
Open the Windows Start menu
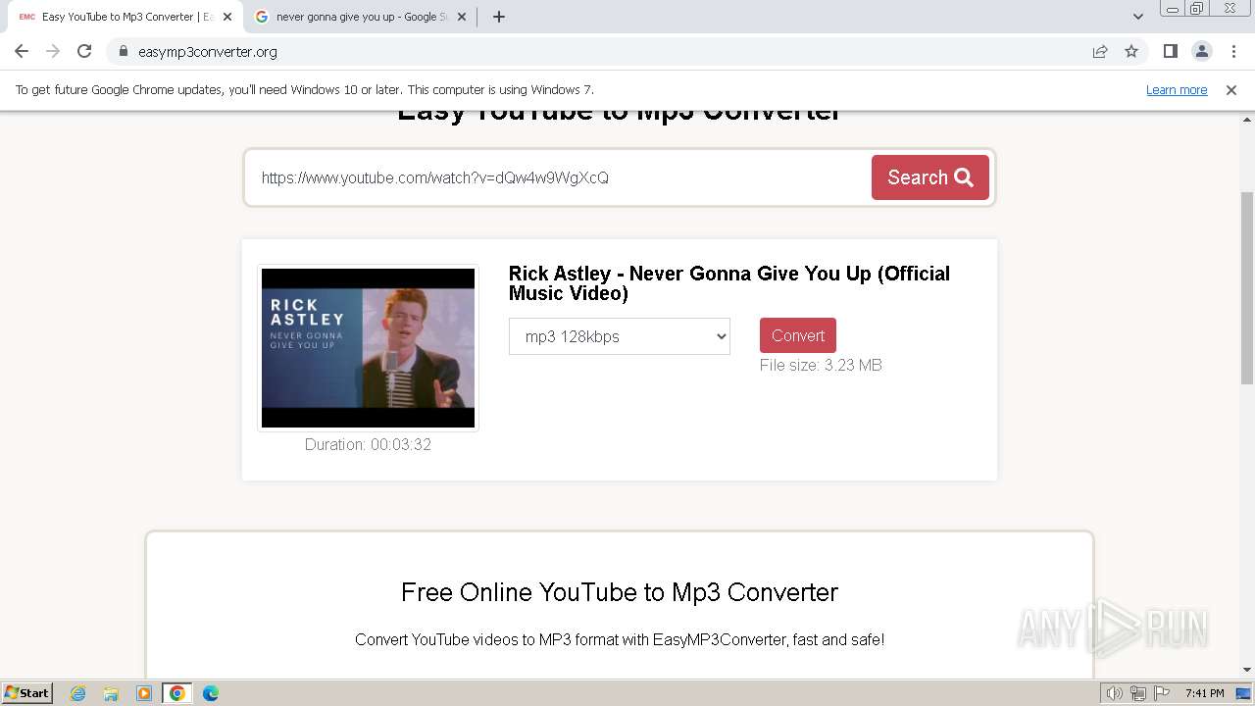point(27,692)
